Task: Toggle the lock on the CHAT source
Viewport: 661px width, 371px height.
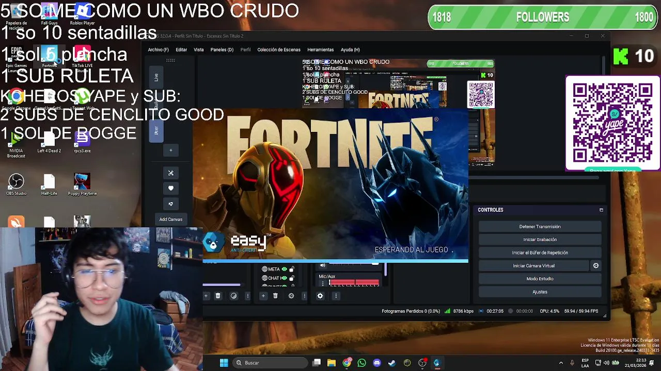Action: tap(292, 278)
